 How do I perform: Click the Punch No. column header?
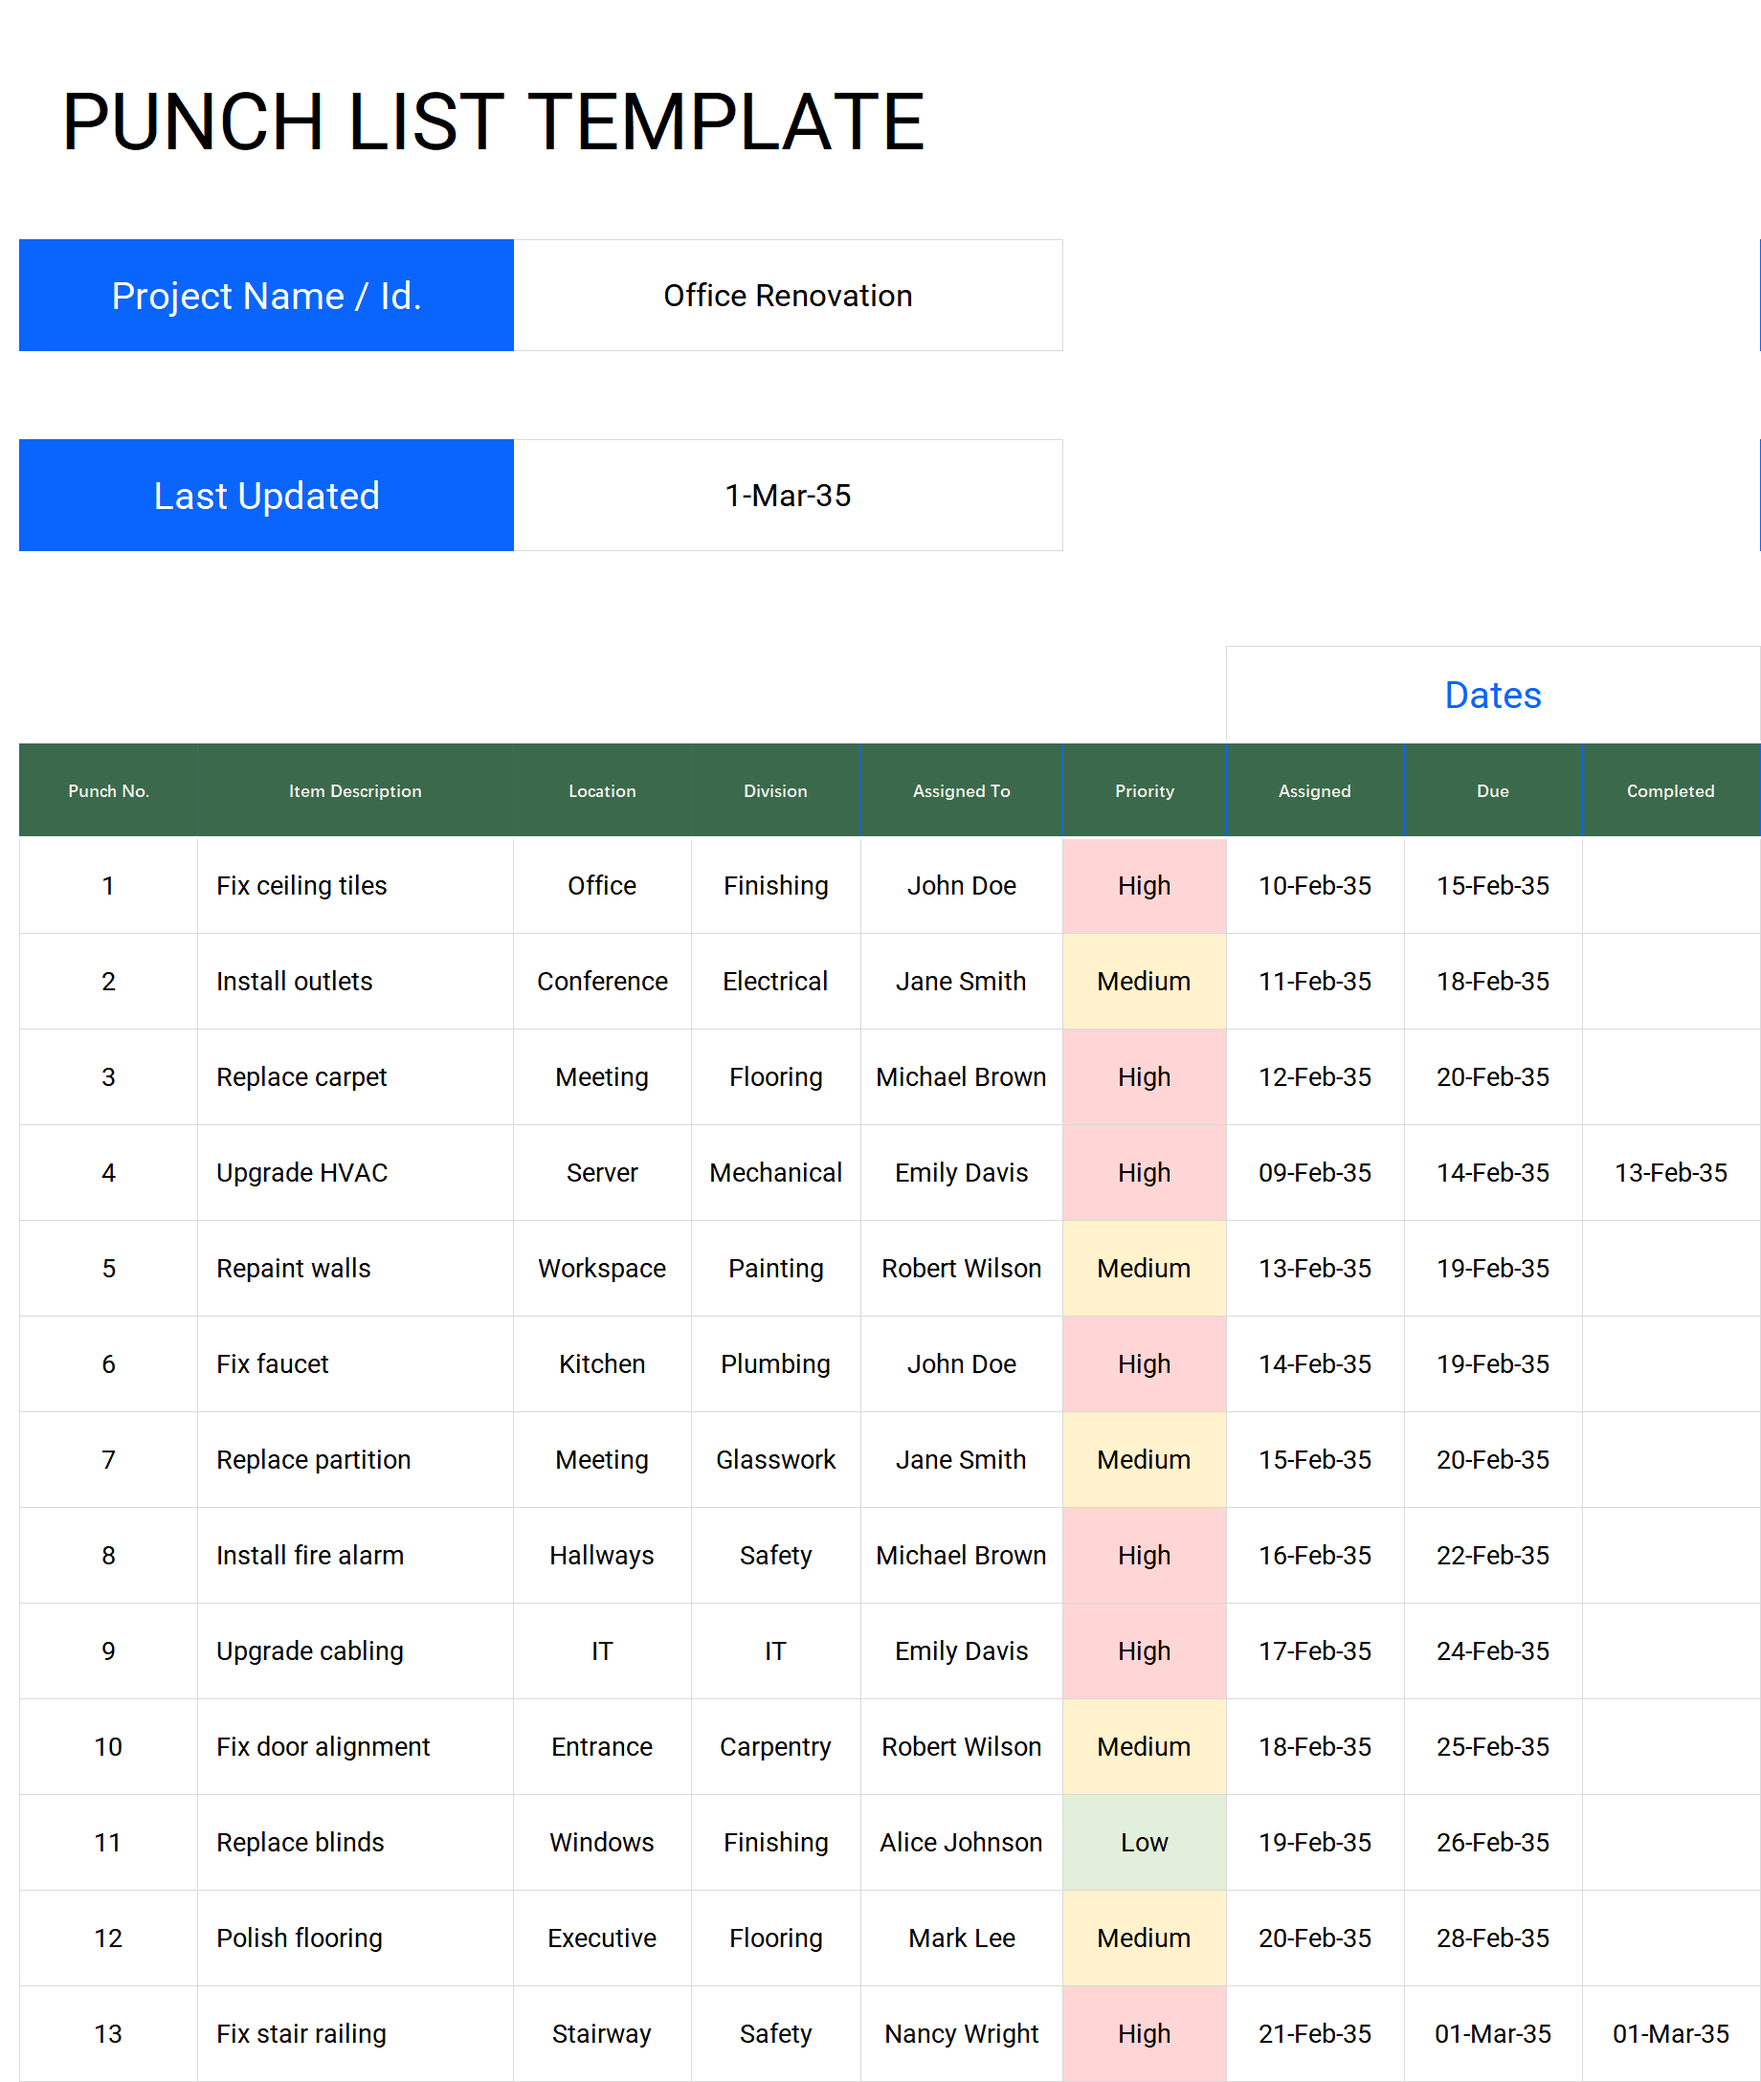(x=108, y=790)
